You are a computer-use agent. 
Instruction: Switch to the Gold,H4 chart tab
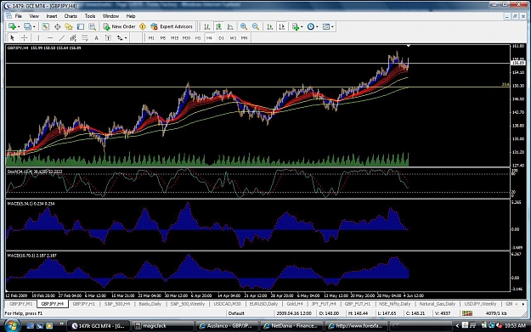coord(295,304)
